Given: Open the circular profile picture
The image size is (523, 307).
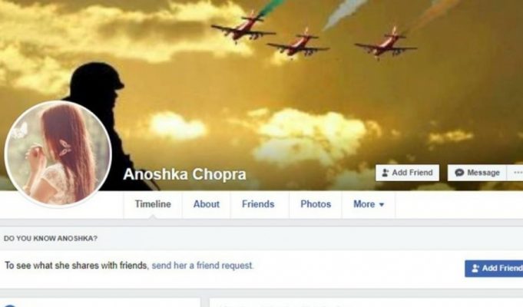Looking at the screenshot, I should [58, 153].
